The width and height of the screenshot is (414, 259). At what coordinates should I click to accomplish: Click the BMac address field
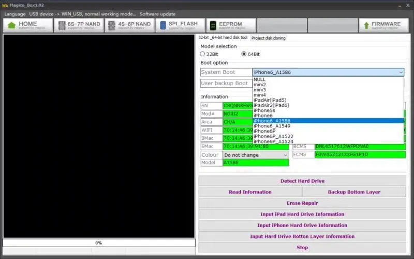point(238,138)
